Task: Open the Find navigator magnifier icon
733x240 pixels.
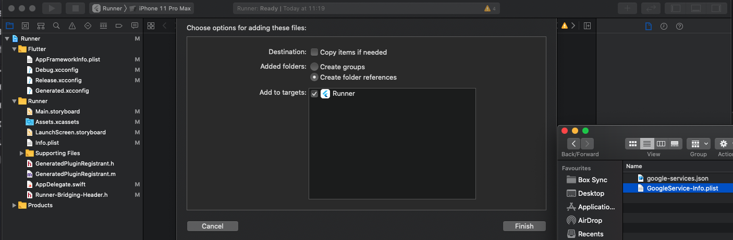Action: tap(56, 26)
